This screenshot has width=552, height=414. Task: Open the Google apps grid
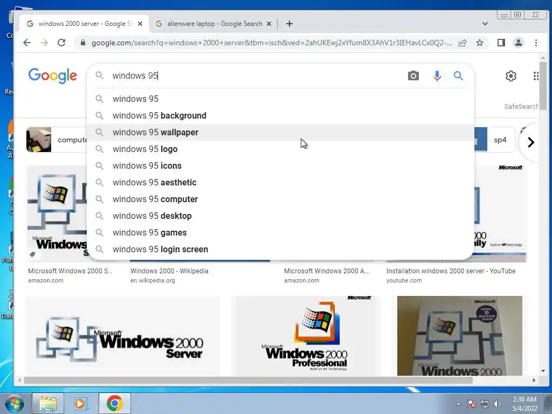coord(536,75)
